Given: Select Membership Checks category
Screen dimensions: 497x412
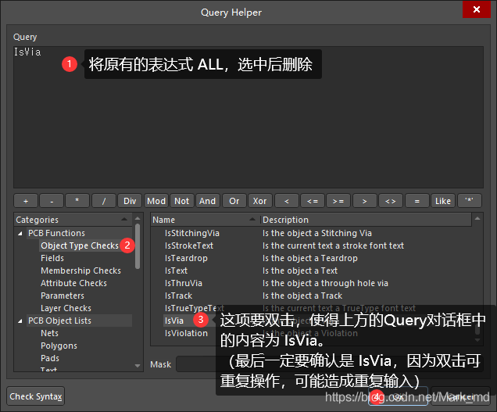Looking at the screenshot, I should (x=80, y=270).
